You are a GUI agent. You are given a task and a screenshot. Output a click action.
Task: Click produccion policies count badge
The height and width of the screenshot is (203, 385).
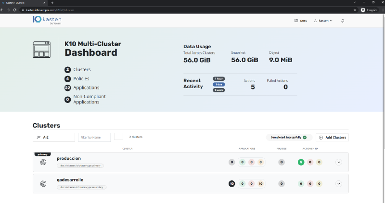click(x=282, y=162)
